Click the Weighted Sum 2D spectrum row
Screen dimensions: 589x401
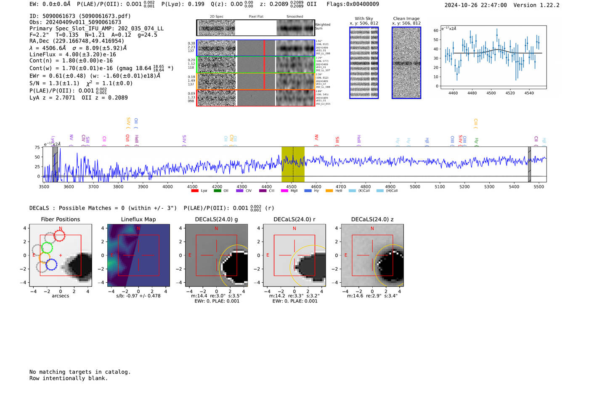[256, 28]
